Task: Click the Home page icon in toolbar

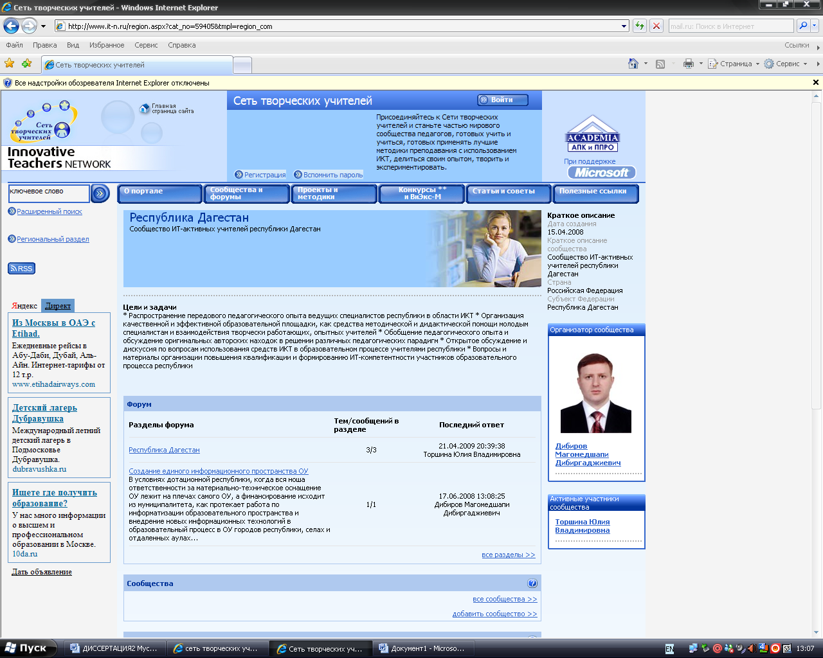Action: click(x=633, y=64)
